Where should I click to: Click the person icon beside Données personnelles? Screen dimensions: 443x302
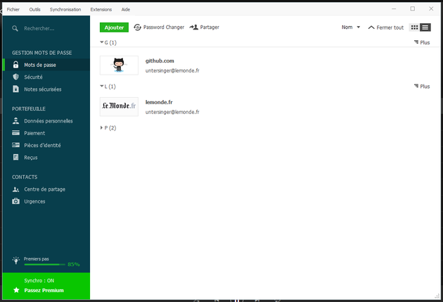click(x=15, y=121)
